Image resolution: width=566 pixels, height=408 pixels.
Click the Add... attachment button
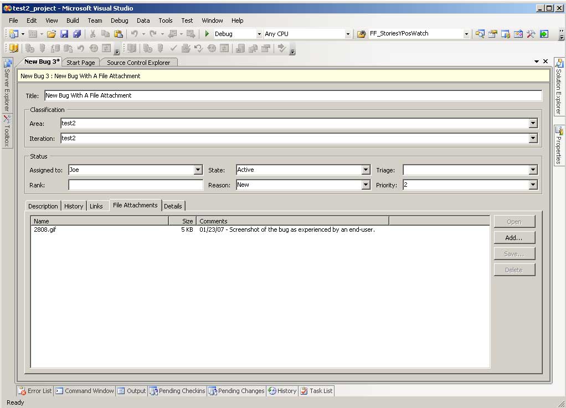(514, 238)
